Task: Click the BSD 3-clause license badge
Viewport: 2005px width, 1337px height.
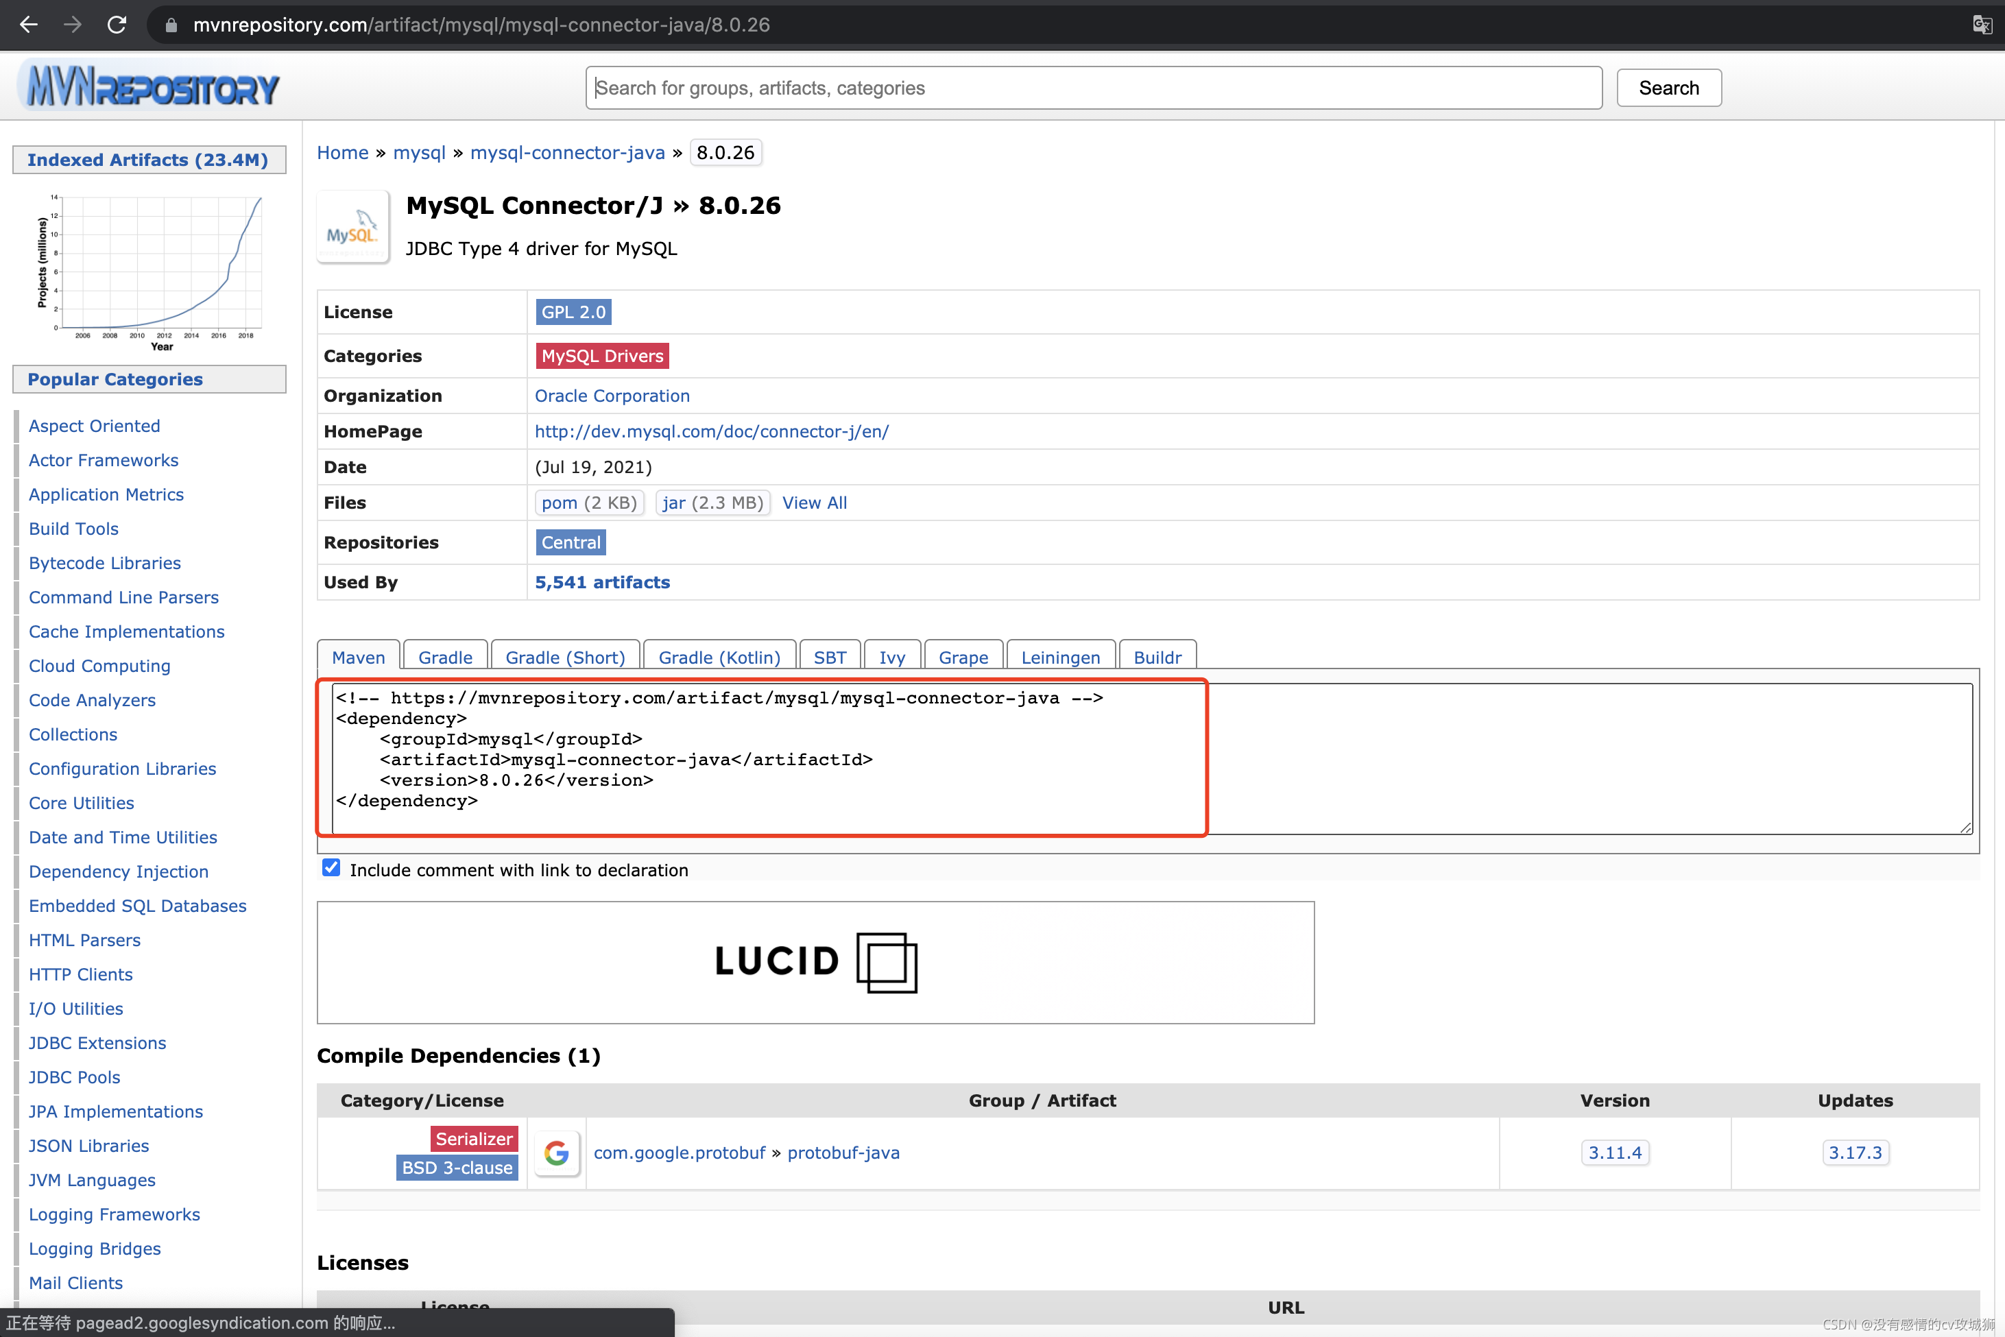Action: click(457, 1168)
